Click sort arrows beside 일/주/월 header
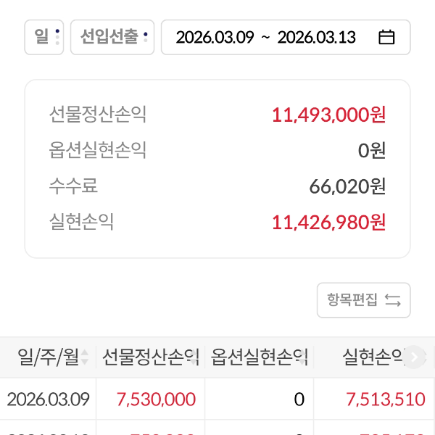 (85, 357)
